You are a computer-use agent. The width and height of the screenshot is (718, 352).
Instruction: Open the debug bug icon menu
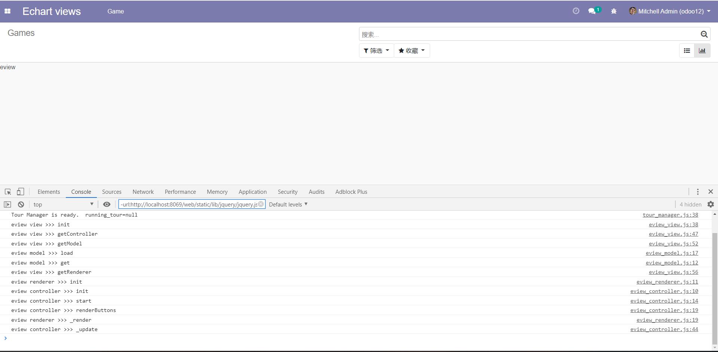click(614, 11)
